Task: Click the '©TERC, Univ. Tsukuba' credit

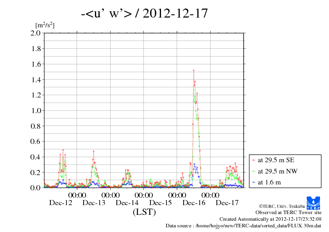Action: [x=282, y=206]
